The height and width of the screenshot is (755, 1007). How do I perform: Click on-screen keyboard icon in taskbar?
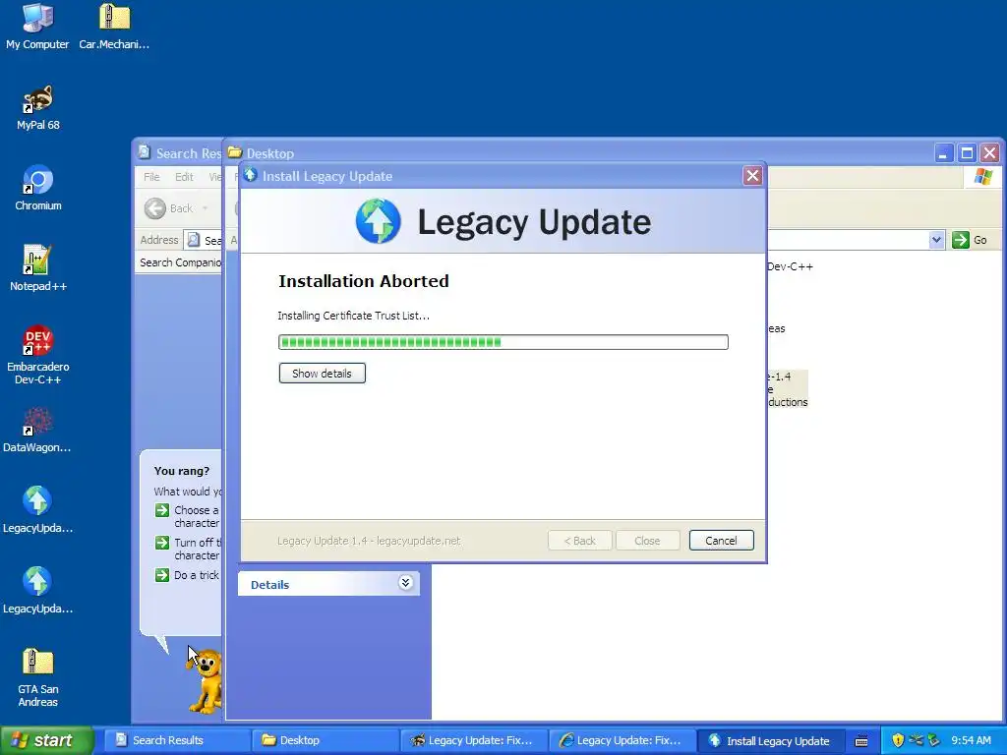(x=861, y=741)
